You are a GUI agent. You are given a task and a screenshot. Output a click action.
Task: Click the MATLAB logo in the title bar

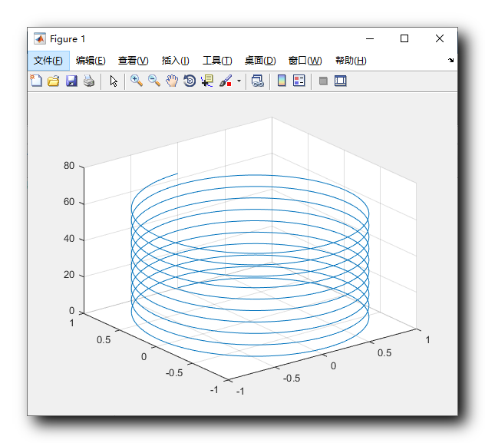click(x=40, y=38)
